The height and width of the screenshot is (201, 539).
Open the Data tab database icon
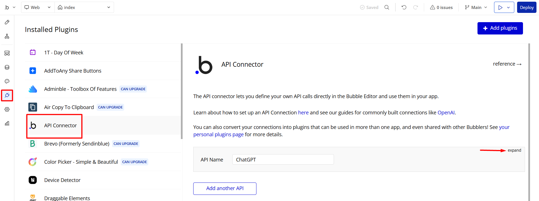(7, 67)
